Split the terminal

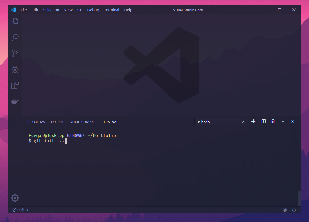(x=263, y=122)
